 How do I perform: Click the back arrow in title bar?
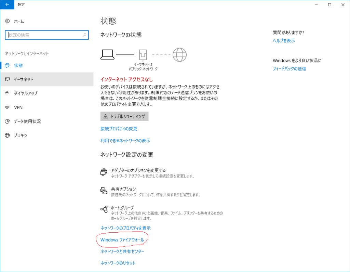(x=7, y=4)
